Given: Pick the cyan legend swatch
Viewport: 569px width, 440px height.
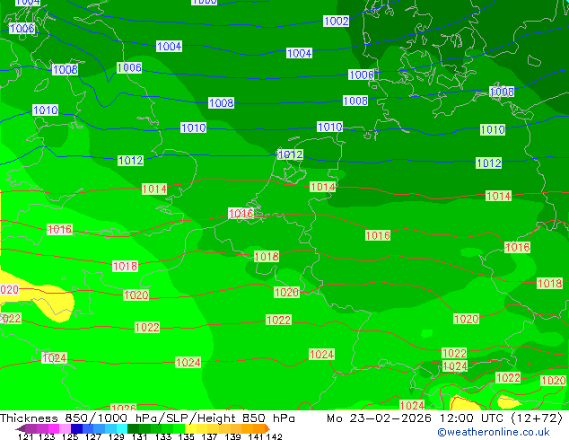Looking at the screenshot, I should pyautogui.click(x=122, y=428).
